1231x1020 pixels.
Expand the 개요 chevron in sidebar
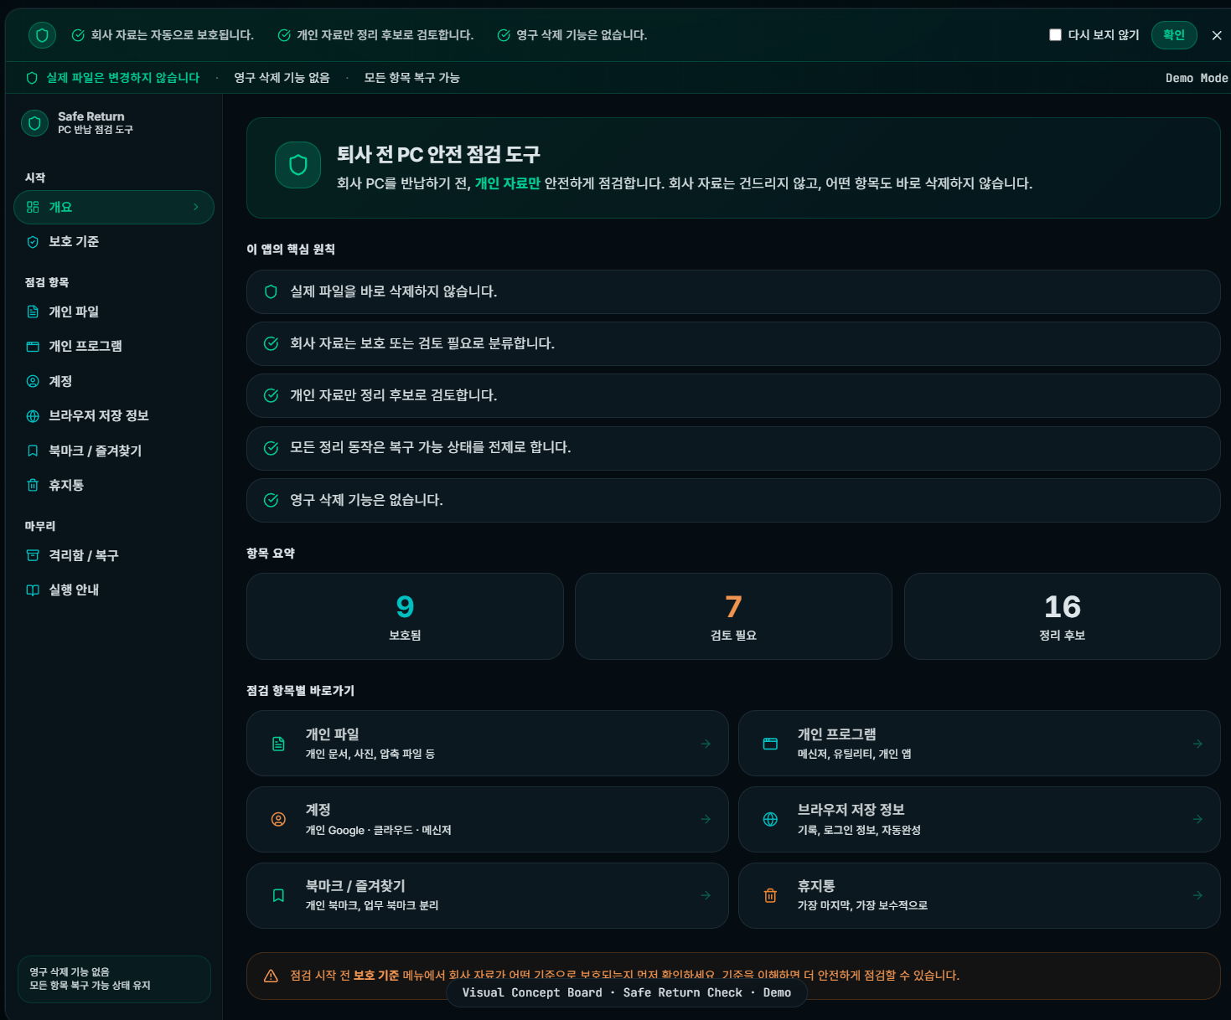[196, 207]
